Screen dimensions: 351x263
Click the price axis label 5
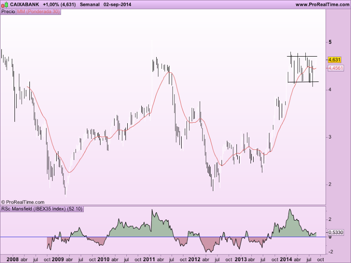click(x=330, y=42)
